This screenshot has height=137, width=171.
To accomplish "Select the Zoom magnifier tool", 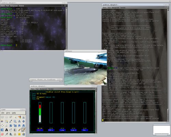I will click(15, 121).
